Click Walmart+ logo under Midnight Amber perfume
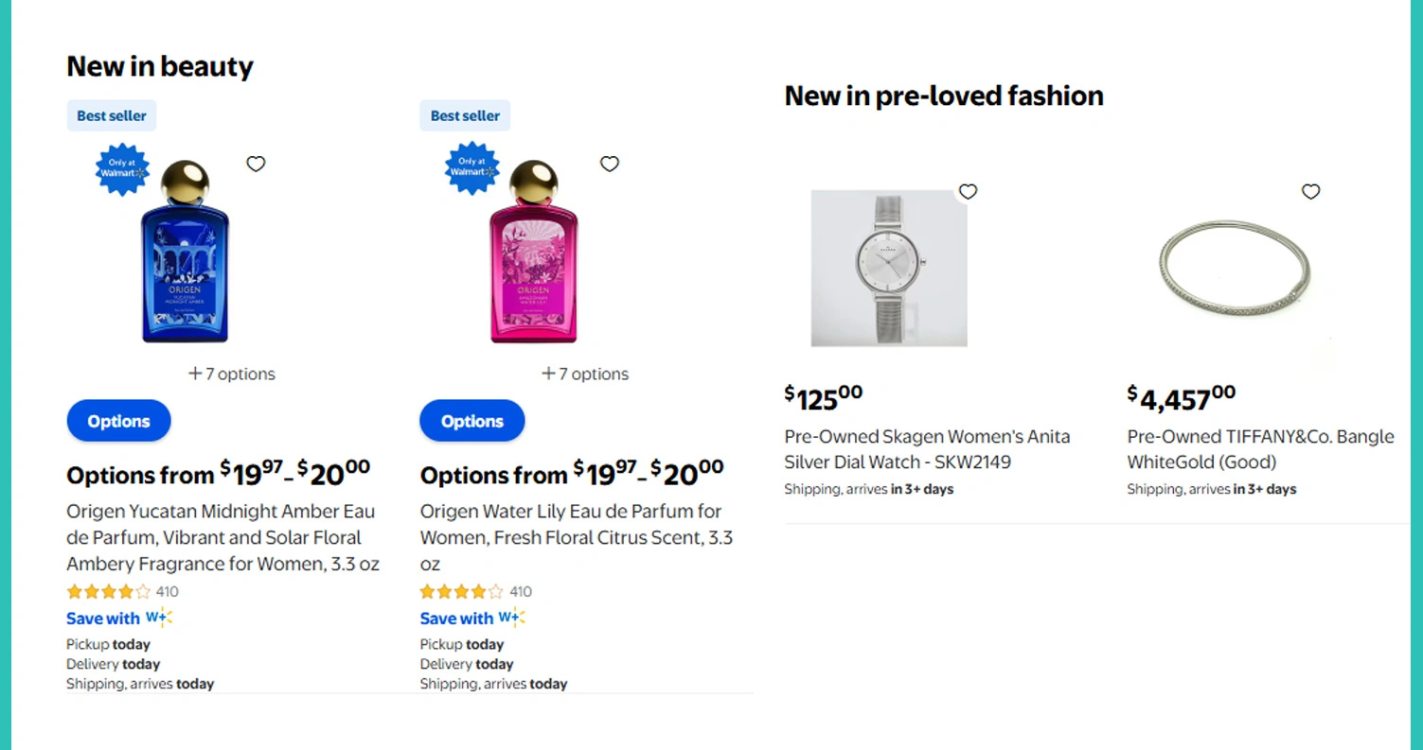 tap(158, 618)
